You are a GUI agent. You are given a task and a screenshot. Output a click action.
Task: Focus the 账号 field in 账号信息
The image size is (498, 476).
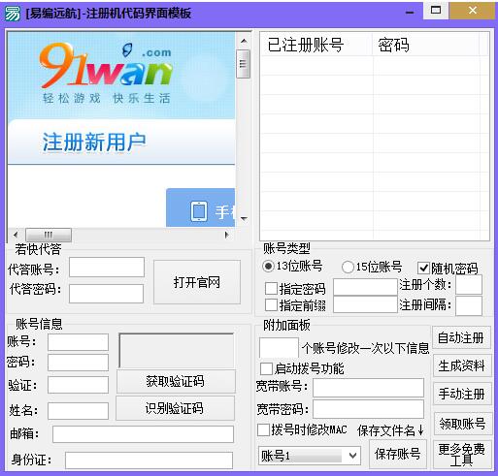pyautogui.click(x=78, y=342)
